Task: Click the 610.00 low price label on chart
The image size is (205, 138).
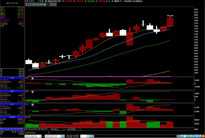Action: (x=35, y=68)
